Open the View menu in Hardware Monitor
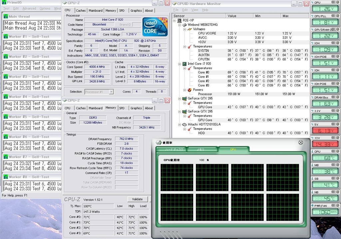This screenshot has width=341, height=239. pos(195,10)
